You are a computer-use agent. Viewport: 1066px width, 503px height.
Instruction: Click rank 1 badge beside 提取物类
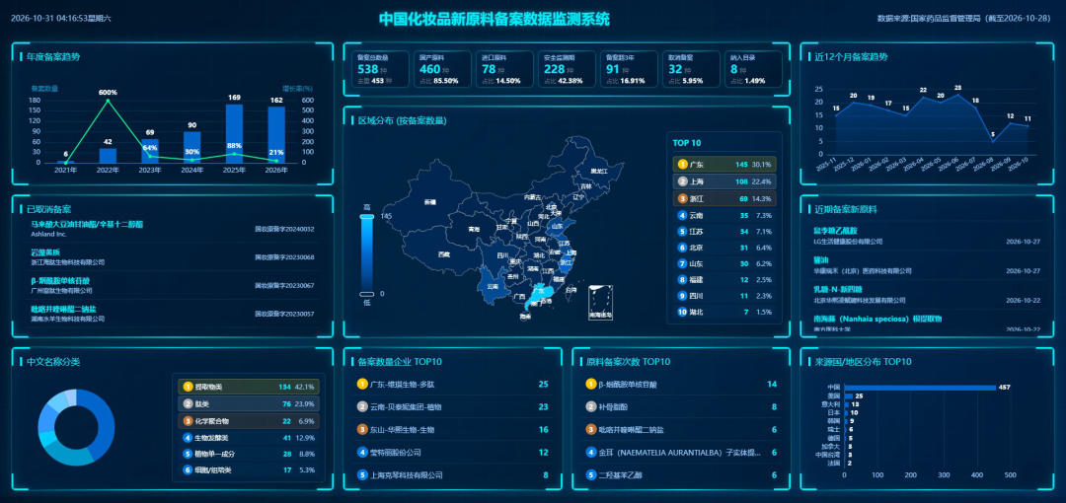(188, 387)
